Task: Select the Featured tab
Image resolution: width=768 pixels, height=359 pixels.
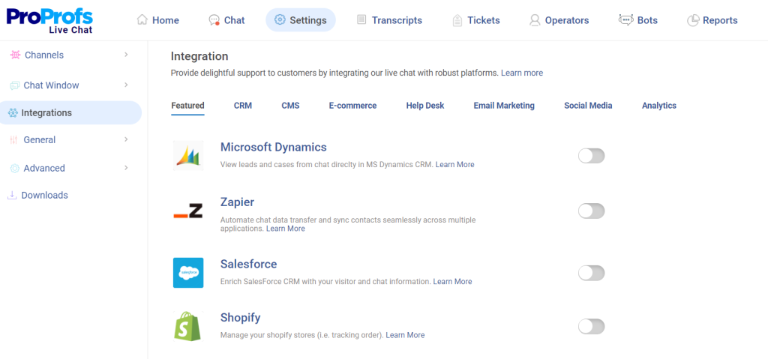Action: 187,105
